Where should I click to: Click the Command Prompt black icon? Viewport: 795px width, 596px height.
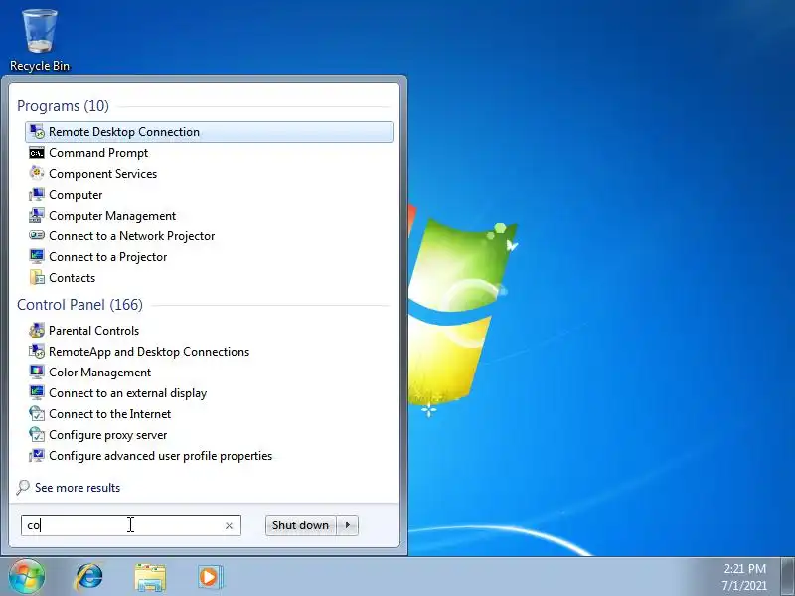(37, 153)
